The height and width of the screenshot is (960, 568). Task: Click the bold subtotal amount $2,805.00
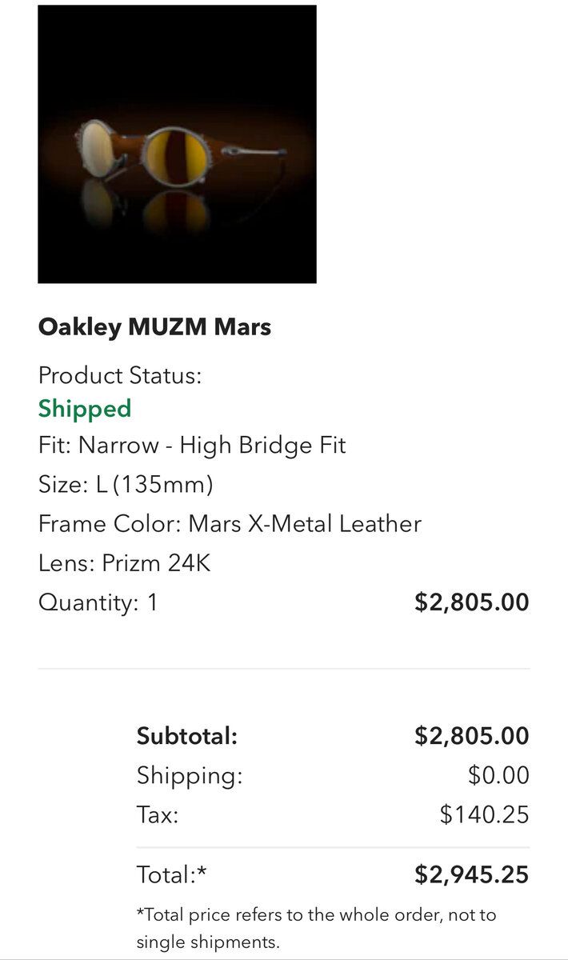[x=471, y=736]
